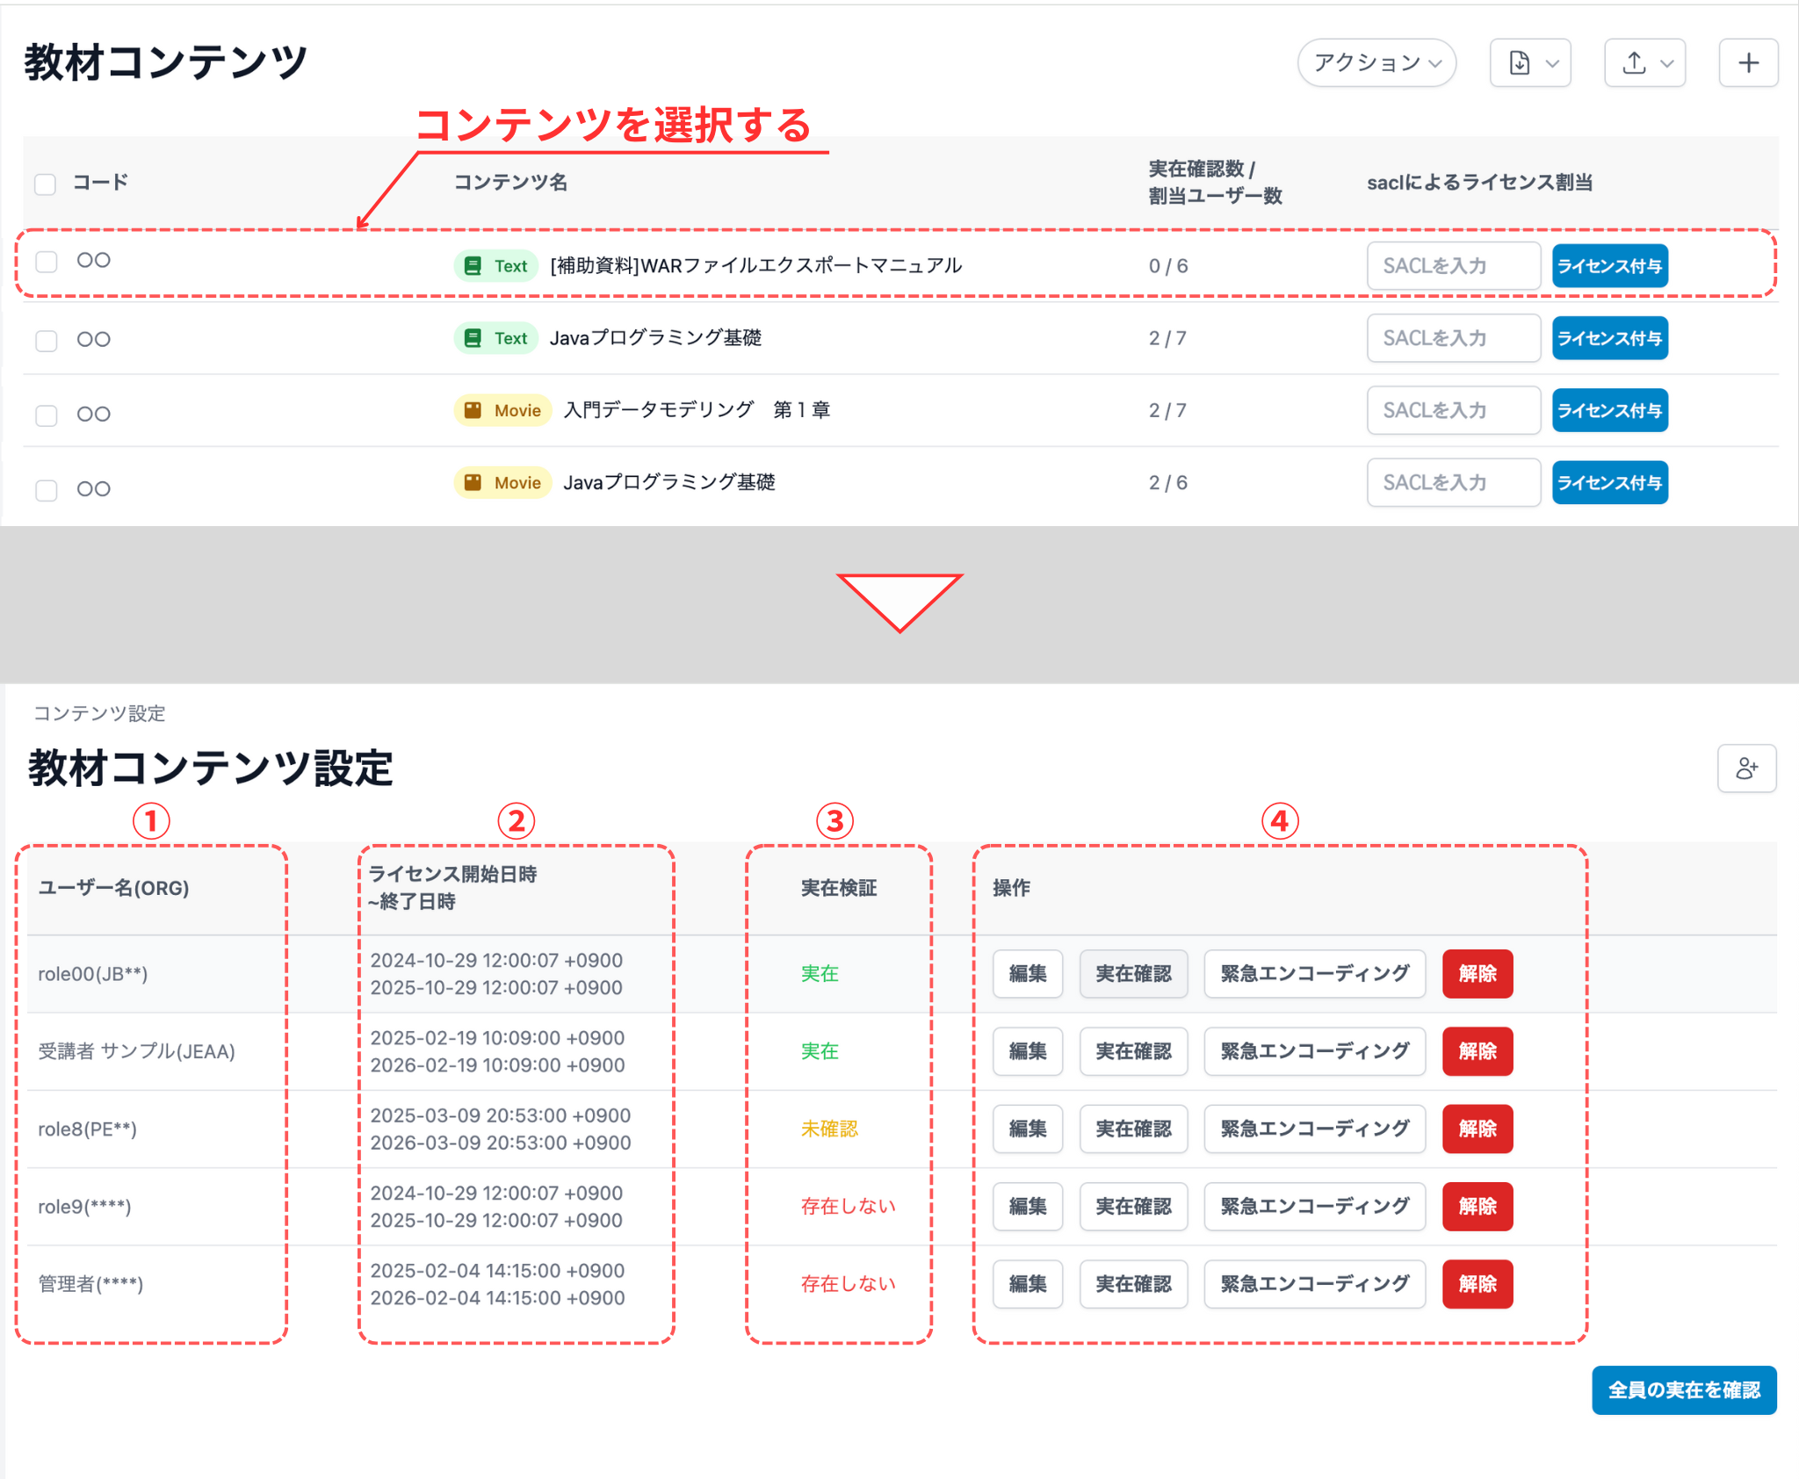Click the add-user icon in 教材コンテンツ設定
Screen dimensions: 1799x1479
[1747, 768]
